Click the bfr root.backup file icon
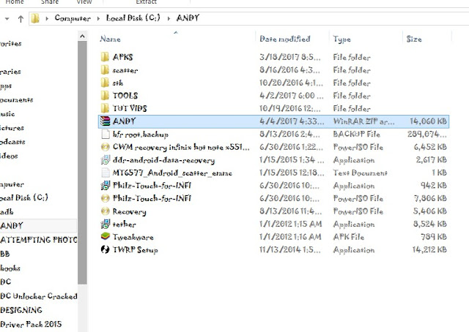The image size is (469, 332). coord(106,134)
